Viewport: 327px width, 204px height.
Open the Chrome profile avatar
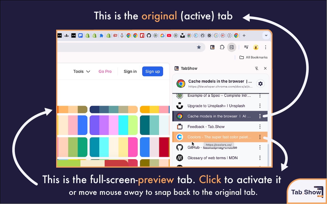coord(256,47)
